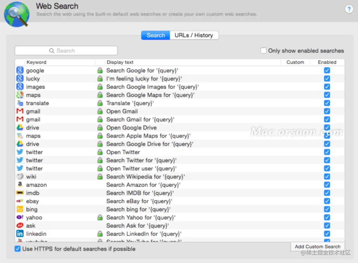This screenshot has height=263, width=358.
Task: Click the Twitter bird in the Search Twitter row
Action: pos(20,160)
